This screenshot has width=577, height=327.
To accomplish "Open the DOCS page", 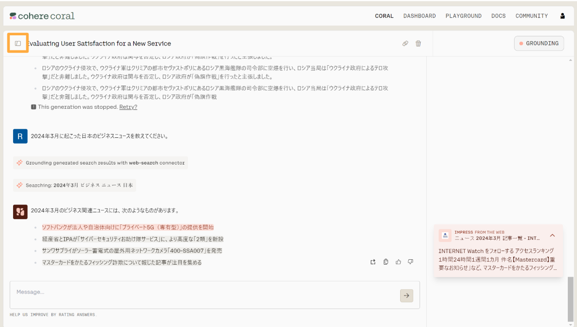I will click(498, 16).
